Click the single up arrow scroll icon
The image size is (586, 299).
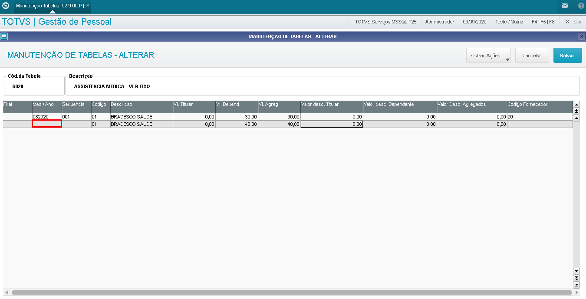(x=576, y=118)
